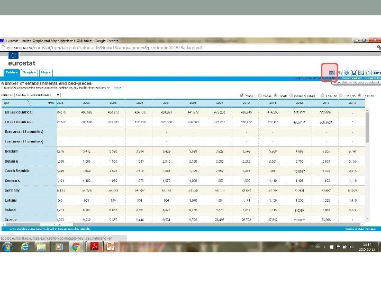Click the Estonia 2008 value cell
381x285 pixels.
(193, 201)
